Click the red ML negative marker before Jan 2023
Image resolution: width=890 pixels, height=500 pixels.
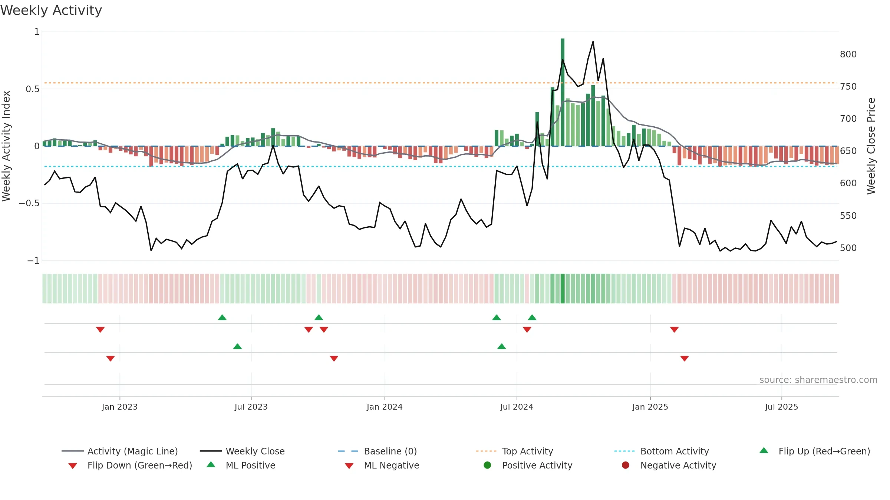point(111,358)
